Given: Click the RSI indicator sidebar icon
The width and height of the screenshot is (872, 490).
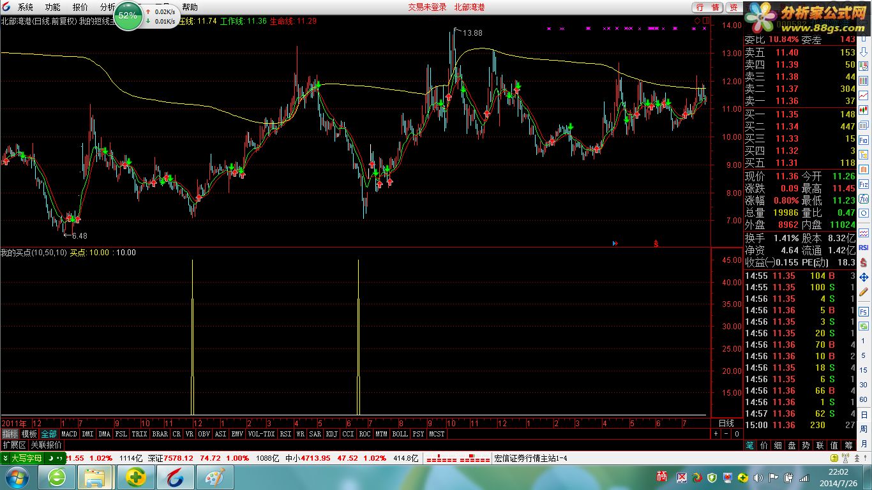Looking at the screenshot, I should pyautogui.click(x=863, y=248).
